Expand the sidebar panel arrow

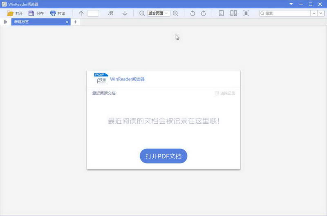tap(6, 22)
